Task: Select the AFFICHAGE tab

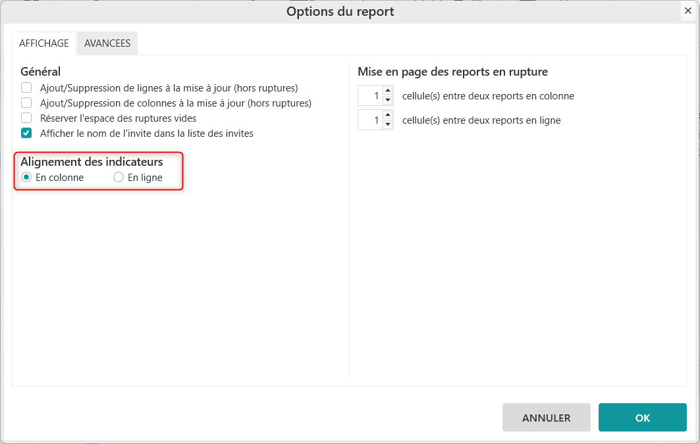Action: point(44,43)
